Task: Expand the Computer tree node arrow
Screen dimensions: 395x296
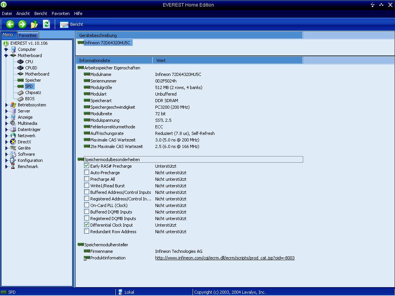Action: (6, 49)
